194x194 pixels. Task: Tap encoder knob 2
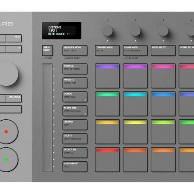tap(135, 31)
